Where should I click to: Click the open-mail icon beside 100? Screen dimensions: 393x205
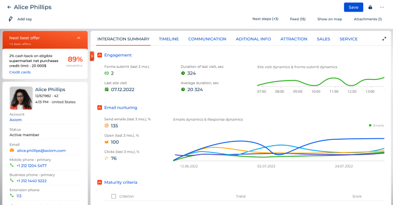pyautogui.click(x=107, y=142)
